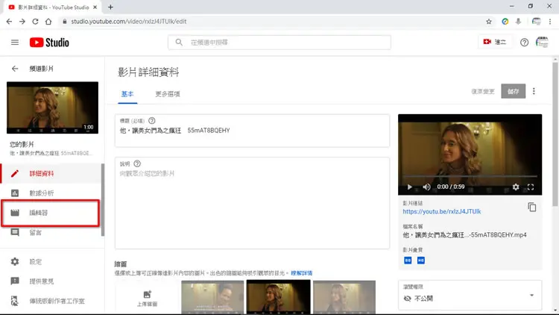Open the help question mark icon in header
The width and height of the screenshot is (559, 315).
524,43
